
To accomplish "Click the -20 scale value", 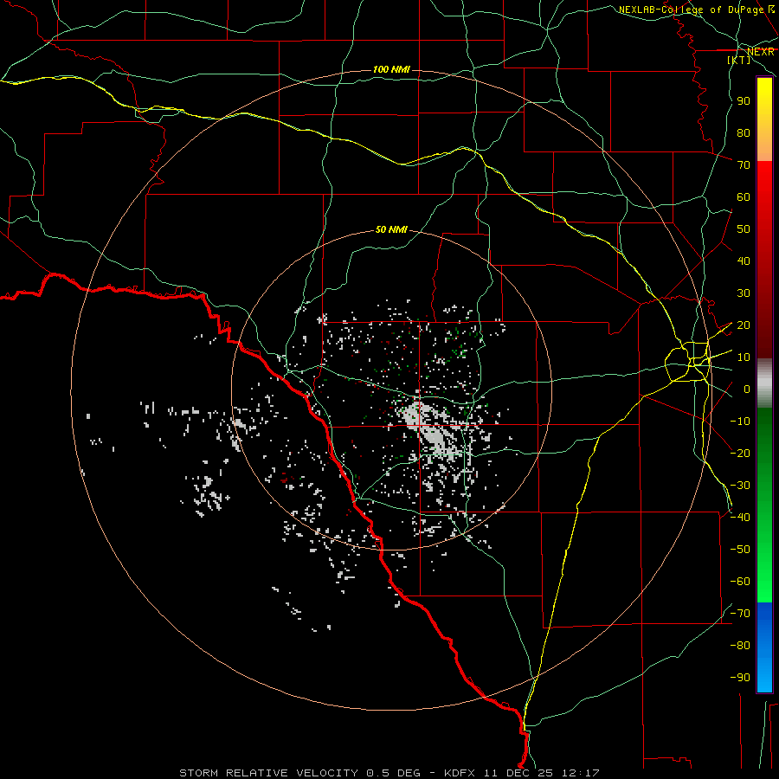I will click(x=740, y=454).
